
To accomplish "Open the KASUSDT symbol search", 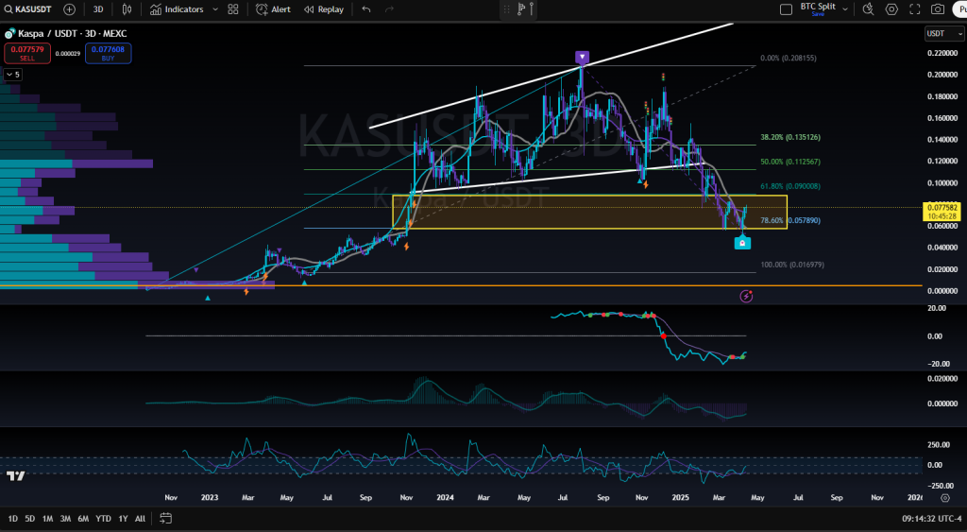I will coord(27,9).
